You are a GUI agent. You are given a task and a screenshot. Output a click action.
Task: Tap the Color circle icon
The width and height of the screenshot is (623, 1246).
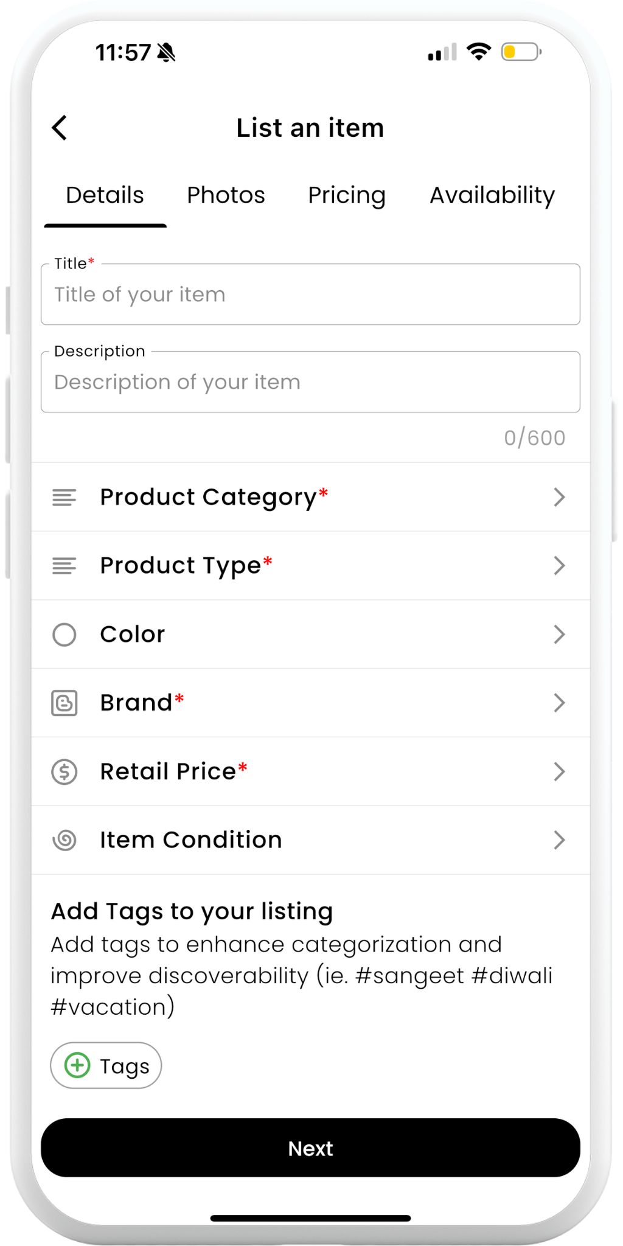click(x=64, y=635)
